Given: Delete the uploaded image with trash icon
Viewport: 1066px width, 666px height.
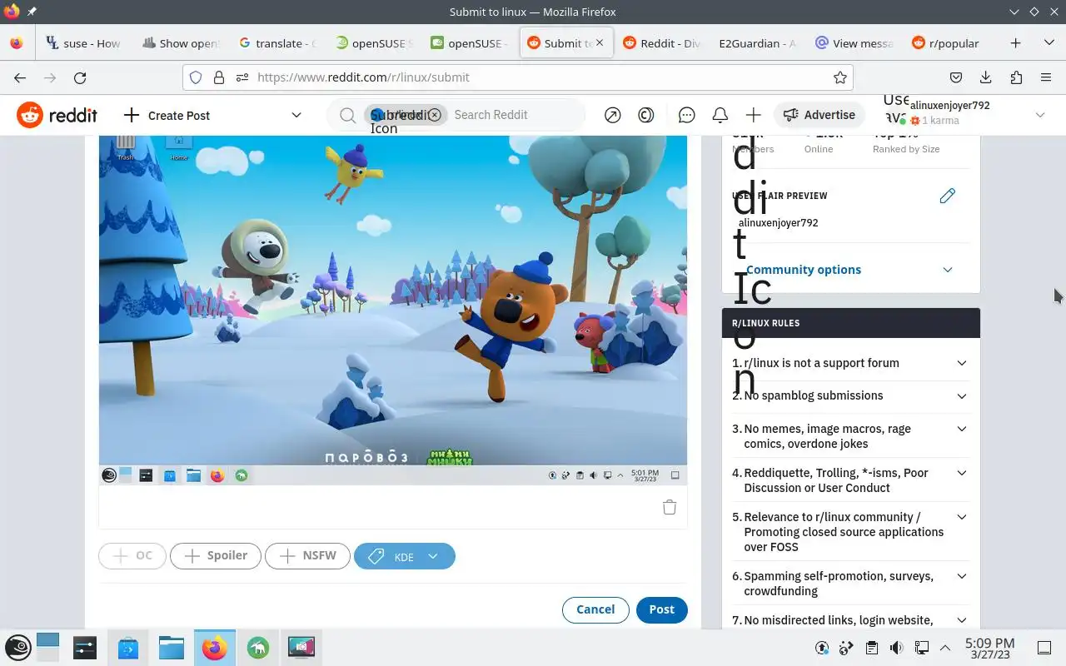Looking at the screenshot, I should click(x=669, y=507).
